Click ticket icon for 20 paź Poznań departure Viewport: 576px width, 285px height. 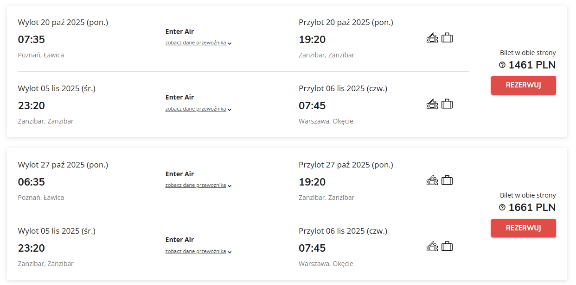pos(432,38)
